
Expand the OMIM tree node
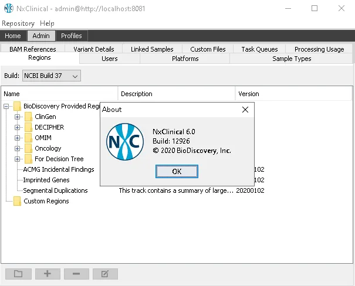(x=17, y=138)
